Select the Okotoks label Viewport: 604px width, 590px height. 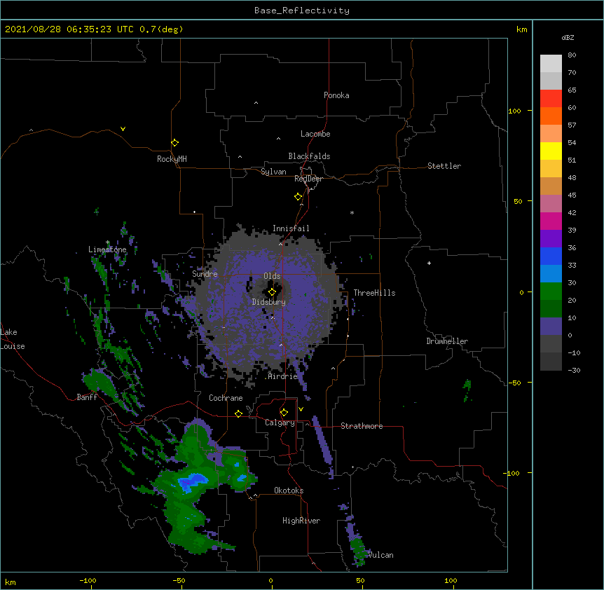[x=289, y=490]
